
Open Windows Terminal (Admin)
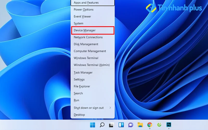click(x=92, y=65)
